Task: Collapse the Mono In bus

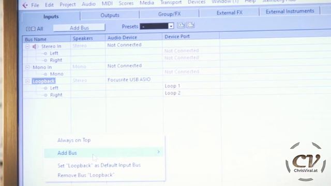Action: pyautogui.click(x=27, y=67)
